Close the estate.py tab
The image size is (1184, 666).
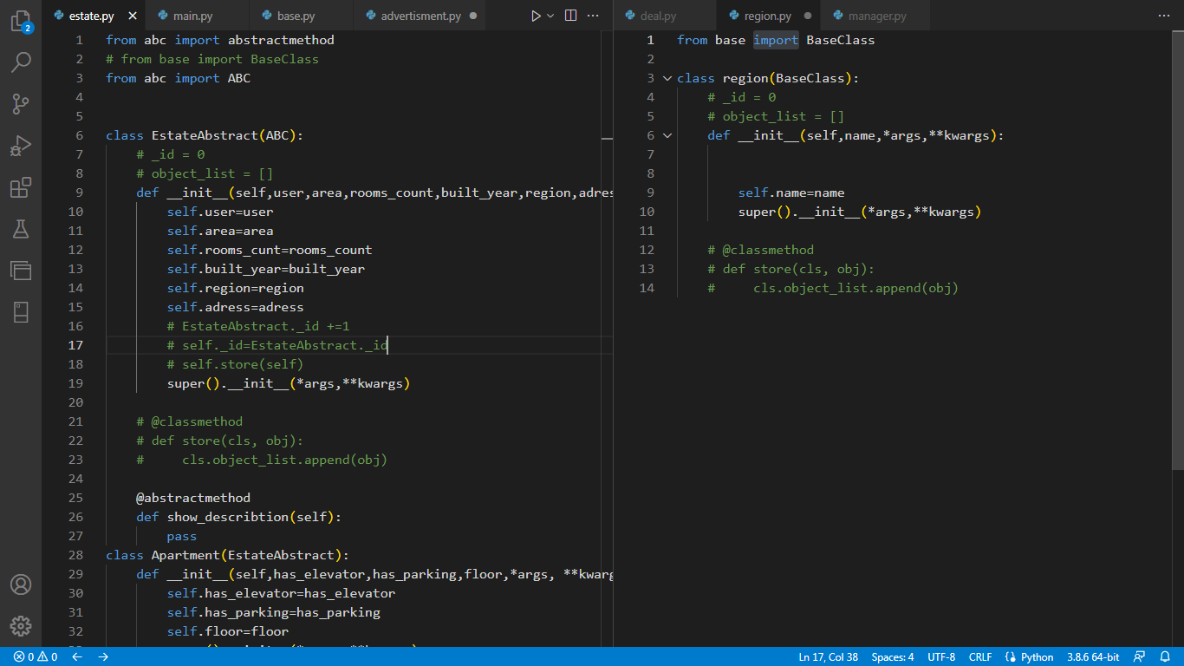[132, 16]
